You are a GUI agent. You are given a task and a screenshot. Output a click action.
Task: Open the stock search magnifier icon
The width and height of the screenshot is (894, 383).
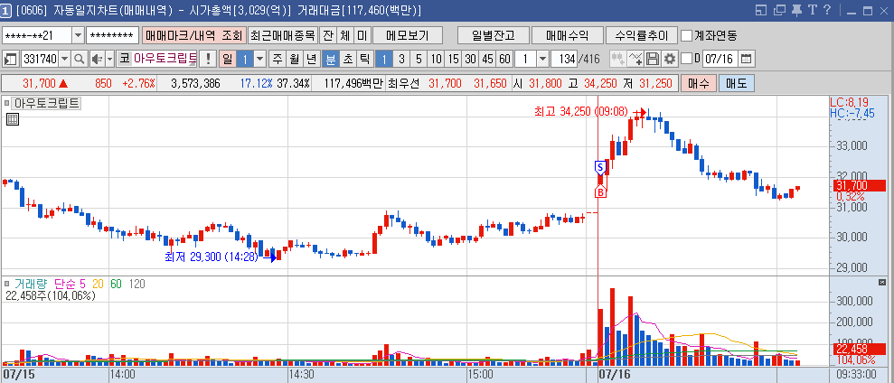point(80,59)
